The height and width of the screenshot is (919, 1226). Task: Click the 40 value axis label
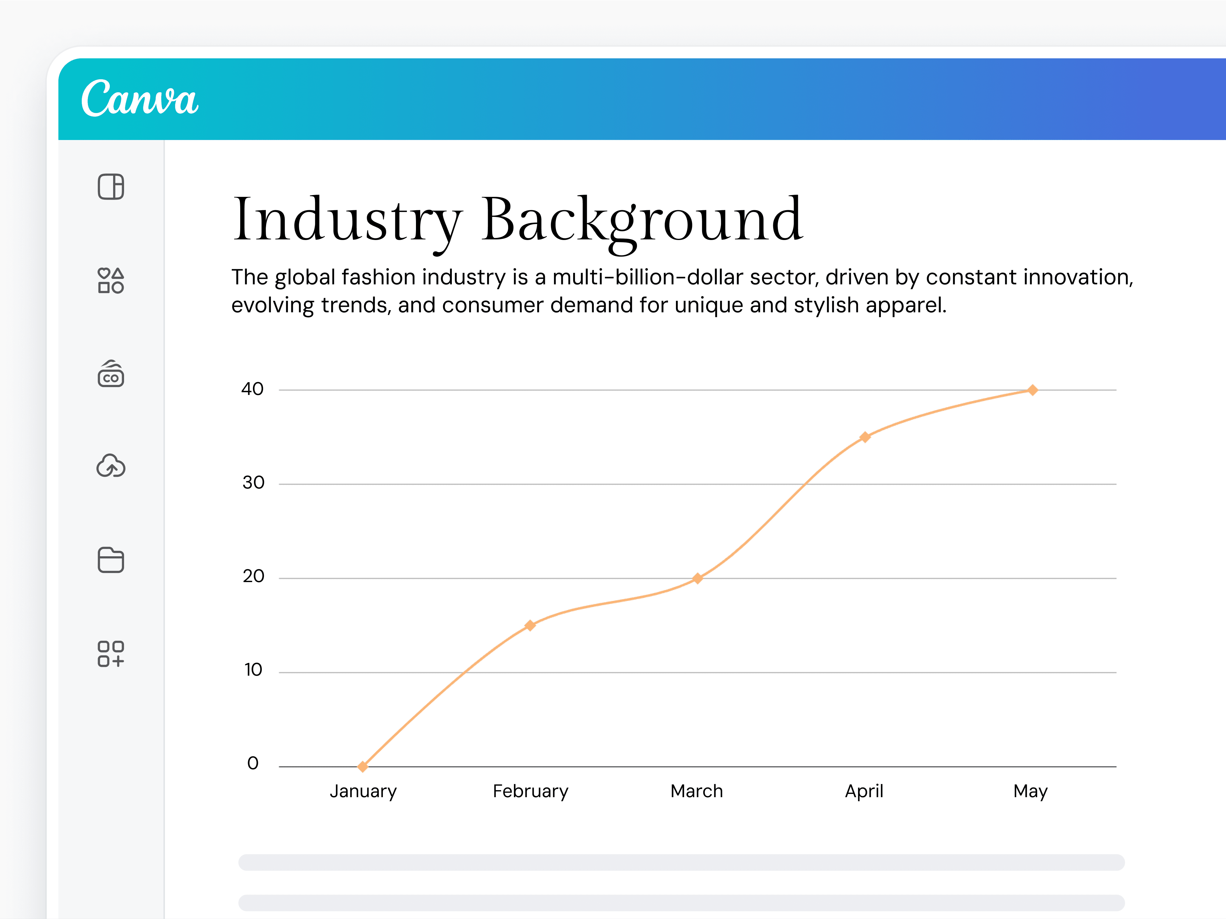252,389
